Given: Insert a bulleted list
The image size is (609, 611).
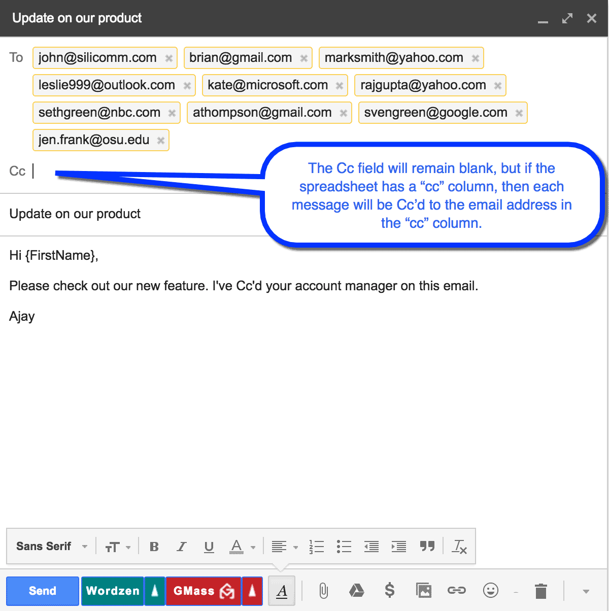Looking at the screenshot, I should (x=344, y=546).
